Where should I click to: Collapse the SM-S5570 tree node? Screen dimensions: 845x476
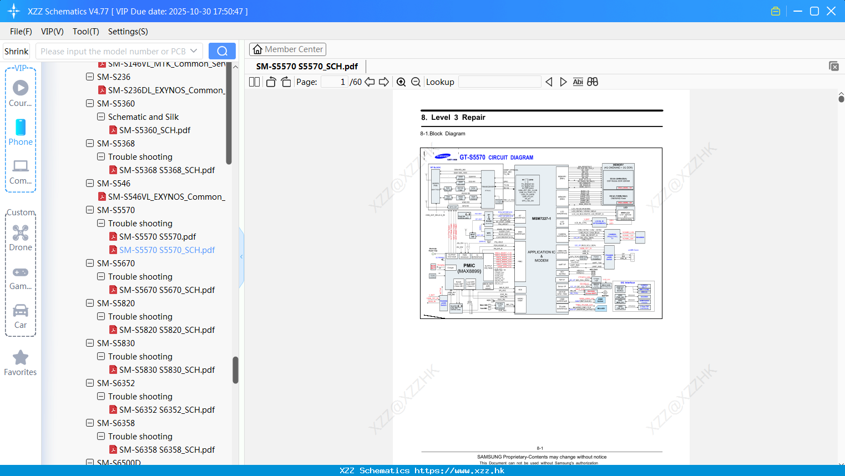[90, 210]
